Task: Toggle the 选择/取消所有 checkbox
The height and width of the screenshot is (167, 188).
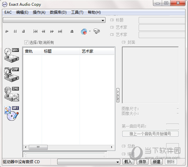Action: pos(26,42)
